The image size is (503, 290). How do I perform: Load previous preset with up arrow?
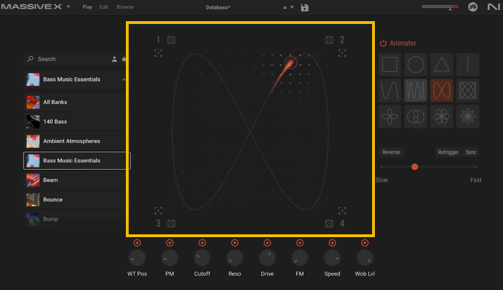pyautogui.click(x=285, y=7)
